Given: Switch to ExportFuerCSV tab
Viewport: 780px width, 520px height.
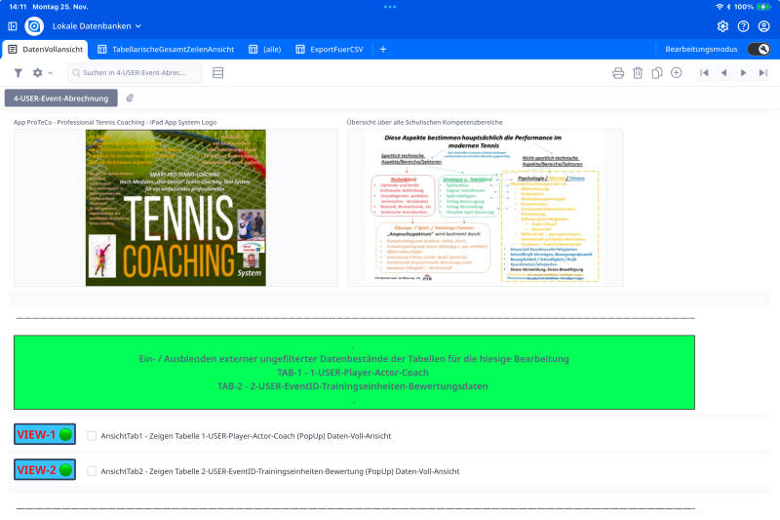Looking at the screenshot, I should (x=330, y=49).
